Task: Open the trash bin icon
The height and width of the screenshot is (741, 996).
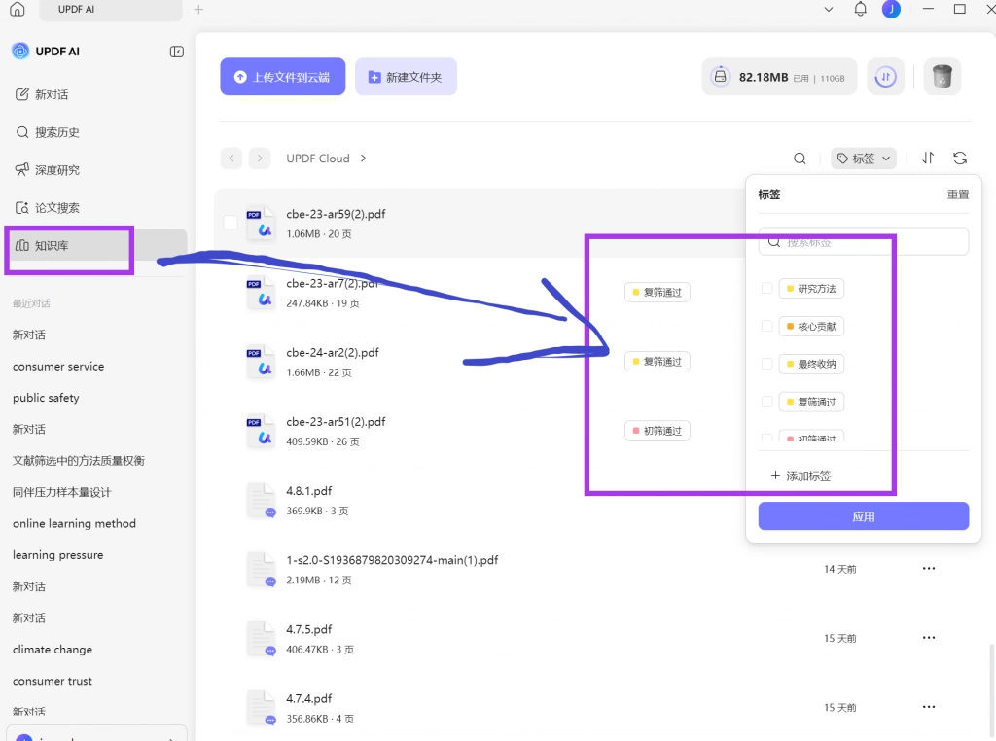Action: (942, 77)
